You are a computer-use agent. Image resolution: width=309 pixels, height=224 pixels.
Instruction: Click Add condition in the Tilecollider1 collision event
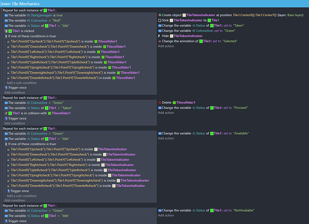pyautogui.click(x=15, y=123)
